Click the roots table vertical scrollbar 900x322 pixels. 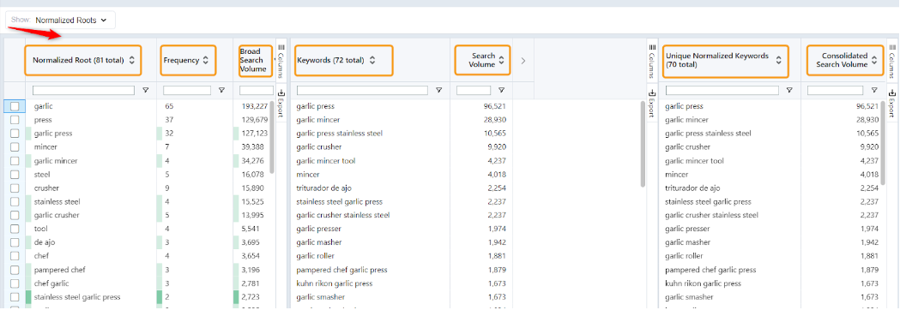[x=271, y=138]
